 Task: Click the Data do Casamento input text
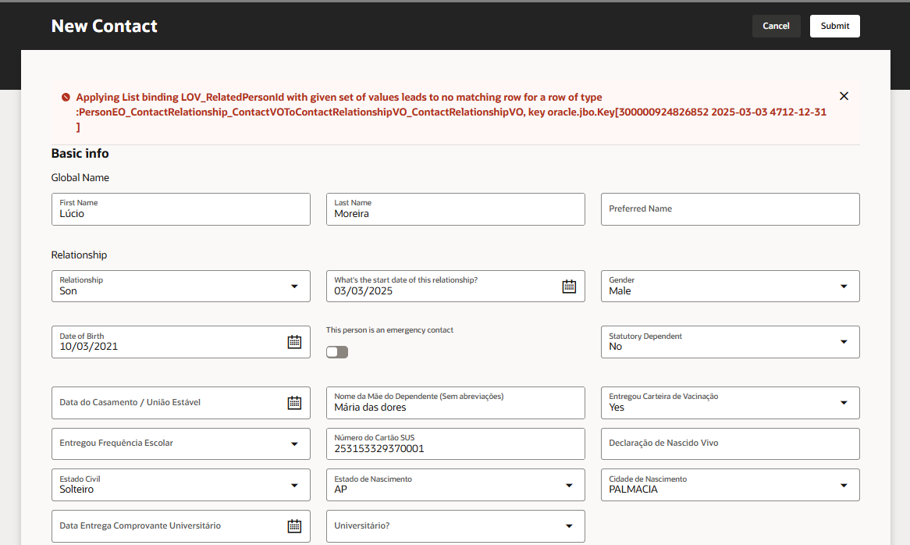[130, 402]
